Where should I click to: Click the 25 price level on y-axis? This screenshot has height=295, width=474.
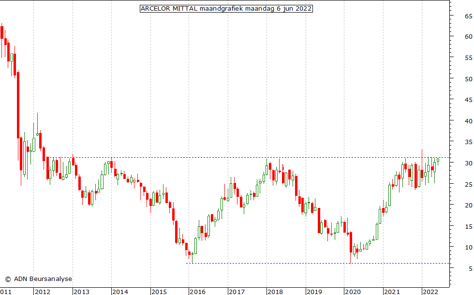coord(469,184)
